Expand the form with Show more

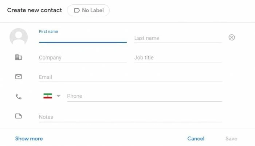point(29,138)
